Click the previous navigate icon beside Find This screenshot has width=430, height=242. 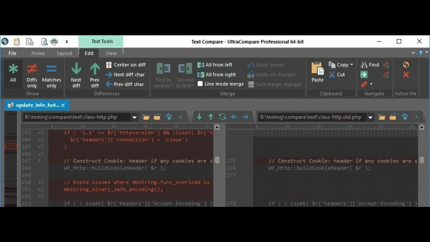coord(386,65)
